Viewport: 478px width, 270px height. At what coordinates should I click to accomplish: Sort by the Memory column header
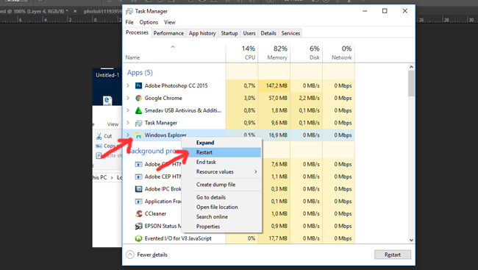pos(274,53)
